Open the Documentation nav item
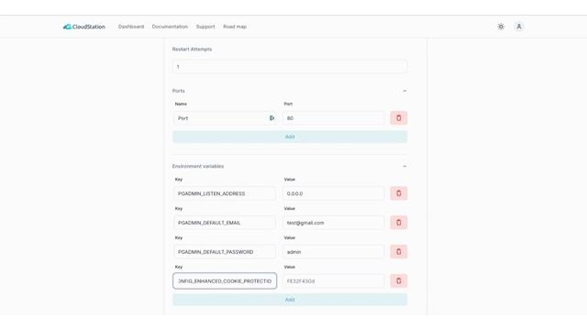 pos(170,27)
